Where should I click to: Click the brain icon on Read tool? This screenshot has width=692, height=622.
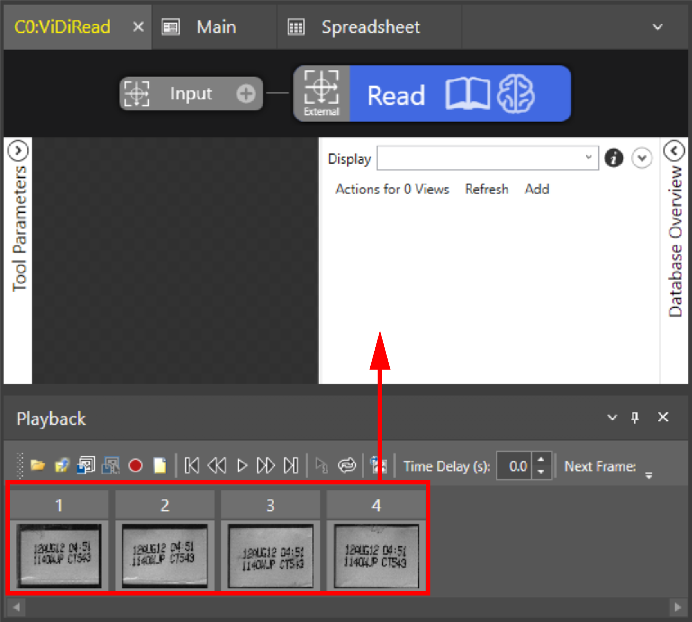coord(515,94)
